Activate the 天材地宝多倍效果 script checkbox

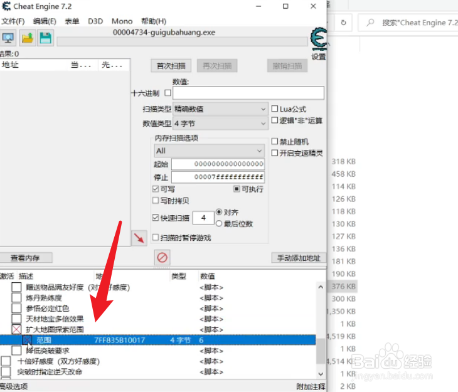16,319
